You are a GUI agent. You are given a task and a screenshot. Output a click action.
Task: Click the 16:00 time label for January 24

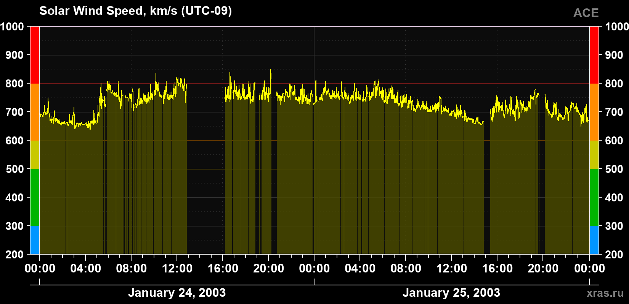pos(223,269)
